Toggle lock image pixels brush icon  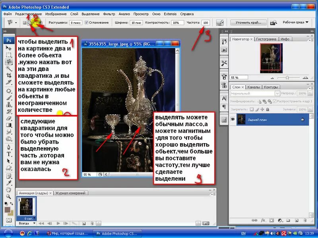257,109
